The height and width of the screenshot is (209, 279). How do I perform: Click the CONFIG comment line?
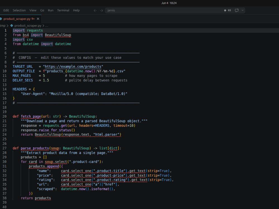[67, 58]
